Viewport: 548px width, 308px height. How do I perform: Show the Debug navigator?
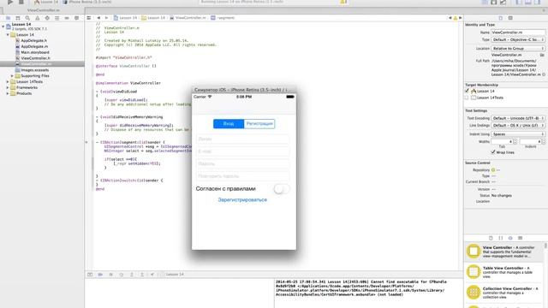(57, 18)
